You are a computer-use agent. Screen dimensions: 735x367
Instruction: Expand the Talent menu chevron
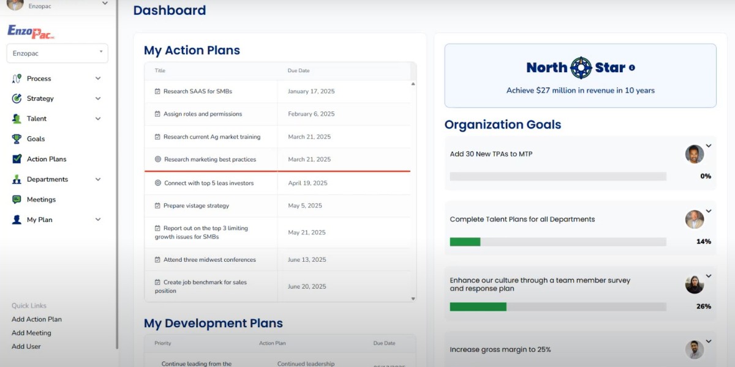[x=98, y=119]
